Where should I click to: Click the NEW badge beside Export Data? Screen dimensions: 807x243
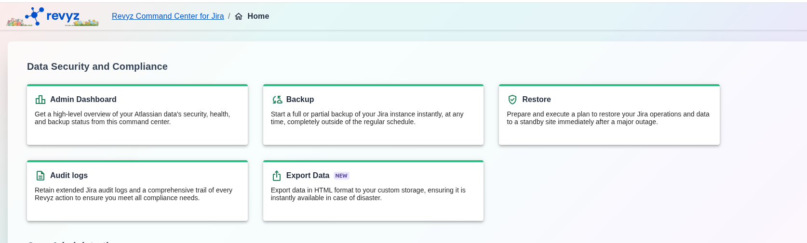341,176
